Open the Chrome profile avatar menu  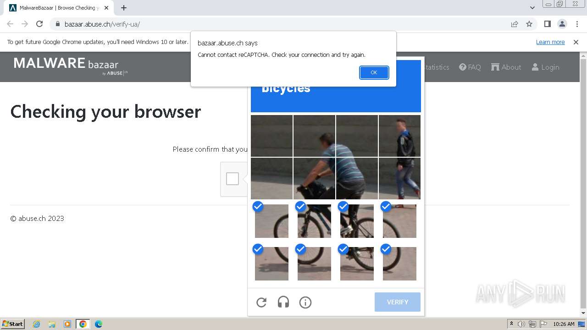pyautogui.click(x=562, y=24)
